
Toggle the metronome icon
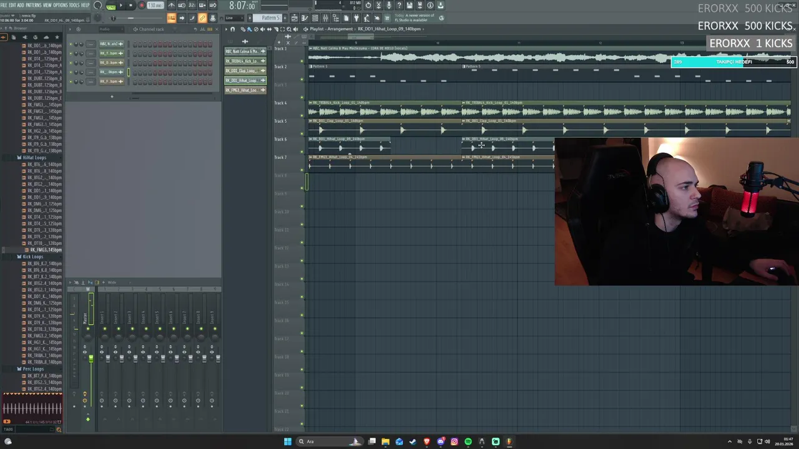[171, 6]
